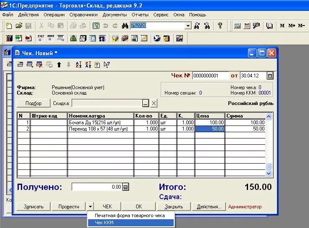Click the Подбор button
Image resolution: width=309 pixels, height=228 pixels.
pyautogui.click(x=33, y=103)
